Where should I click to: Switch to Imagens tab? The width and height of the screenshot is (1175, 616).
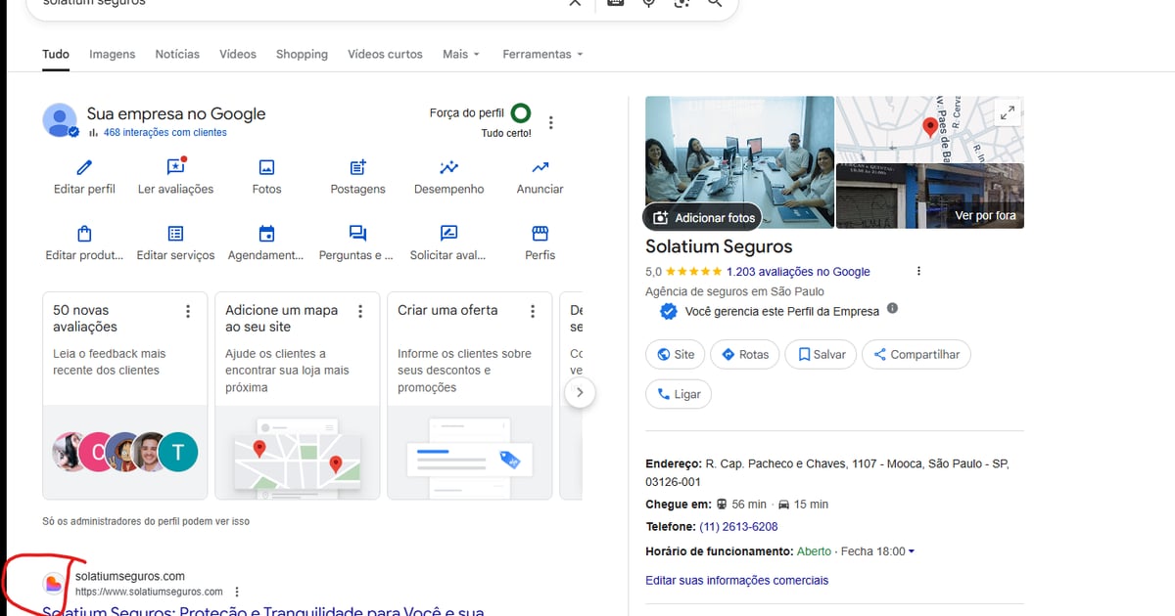click(x=113, y=54)
